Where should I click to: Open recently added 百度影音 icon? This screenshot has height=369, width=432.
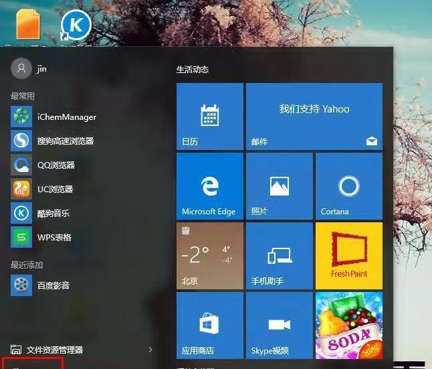click(x=21, y=285)
